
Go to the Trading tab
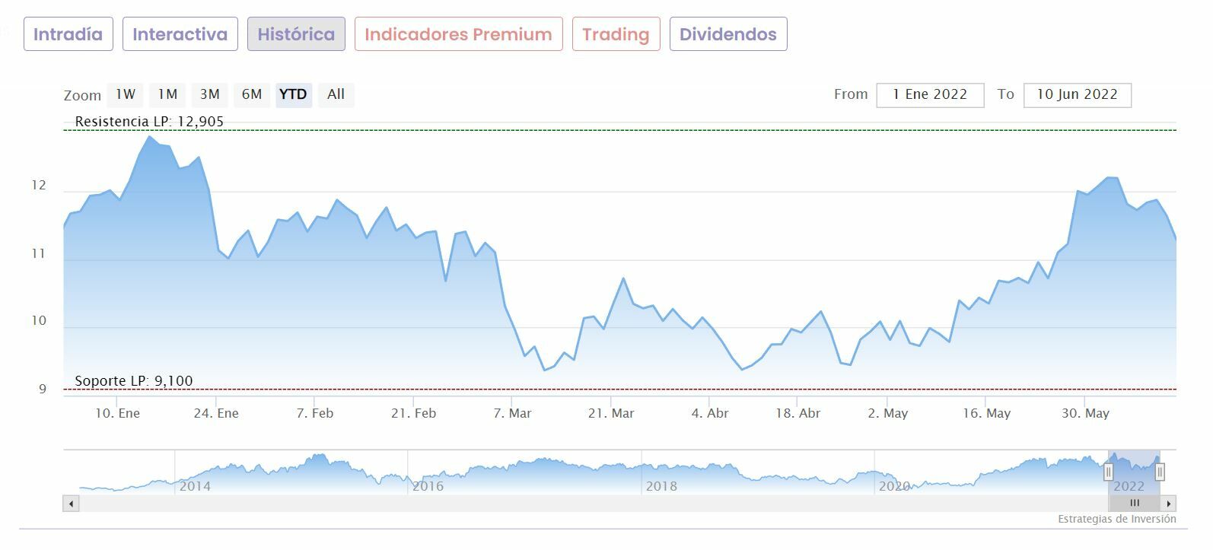(616, 34)
